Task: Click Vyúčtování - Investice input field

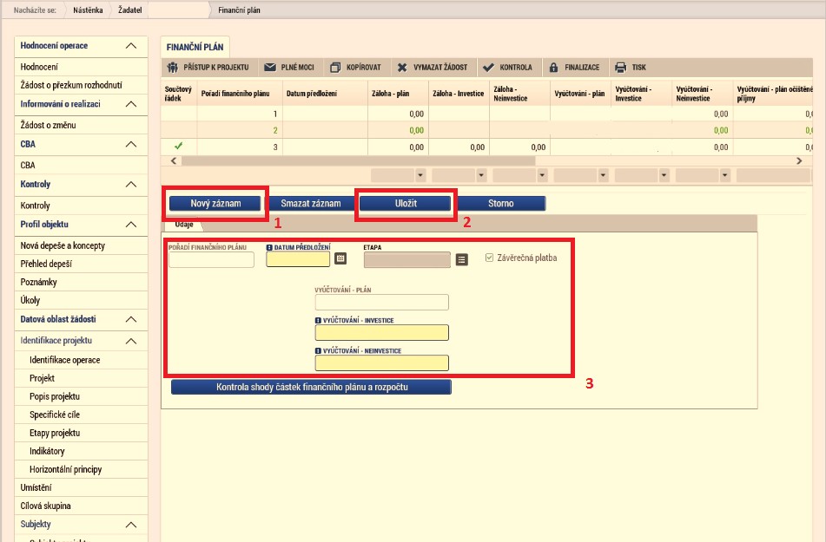Action: 382,332
